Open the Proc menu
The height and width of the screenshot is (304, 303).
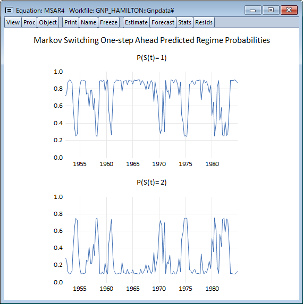click(29, 22)
